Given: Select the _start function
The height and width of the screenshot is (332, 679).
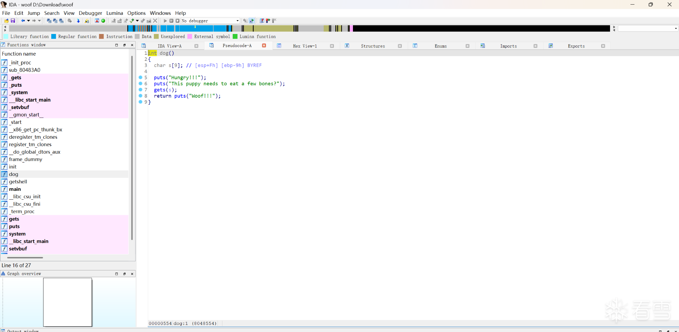Looking at the screenshot, I should pyautogui.click(x=65, y=122).
